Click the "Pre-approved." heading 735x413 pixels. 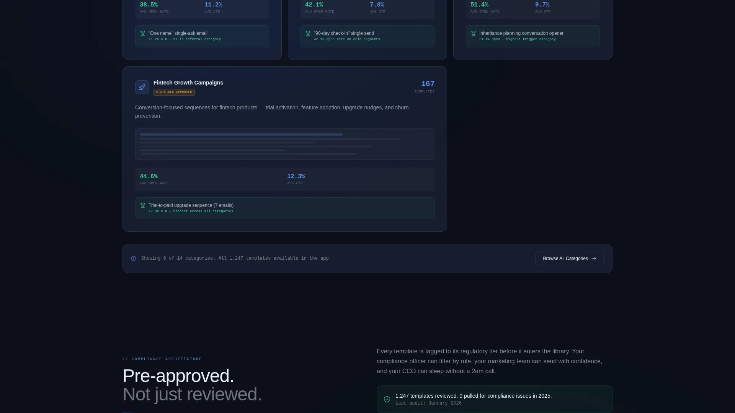click(178, 376)
